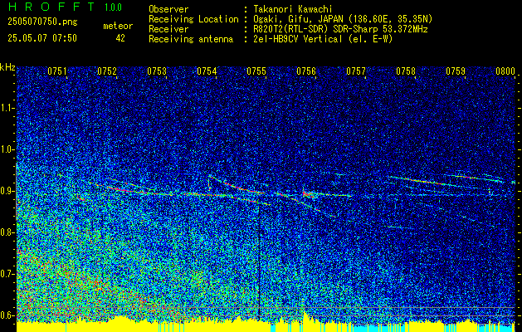Click the 0.8 kHz axis label
Viewport: 522px width, 332px height.
(7, 232)
